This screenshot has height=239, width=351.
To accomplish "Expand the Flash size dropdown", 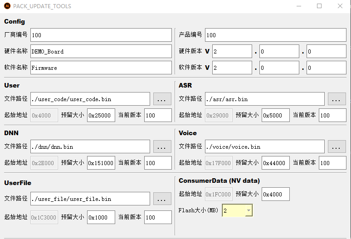I will [248, 210].
